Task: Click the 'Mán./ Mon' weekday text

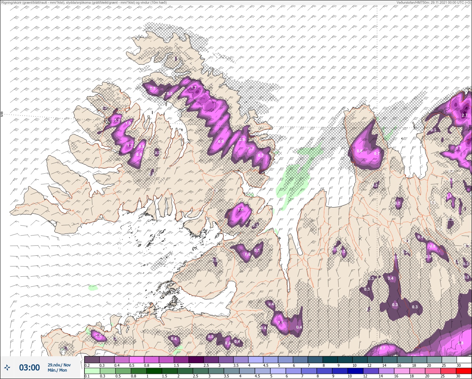Action: click(57, 370)
